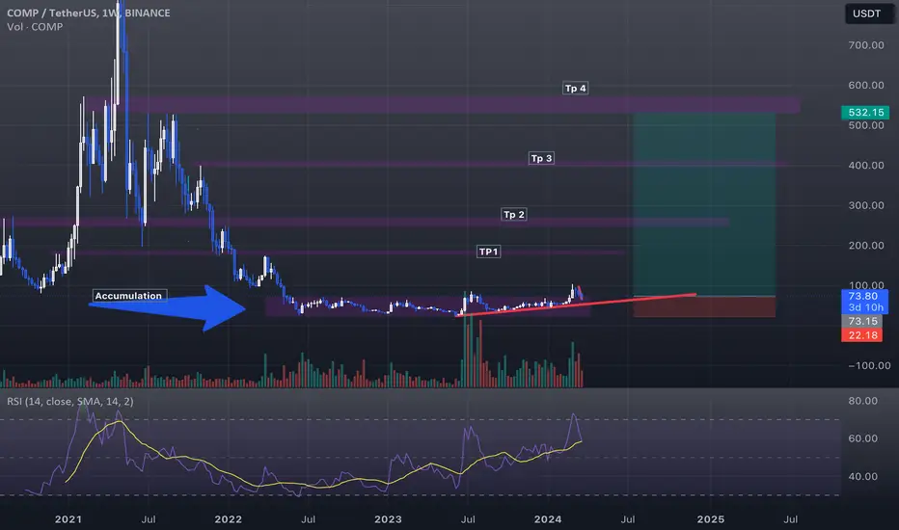Click the 22.18 red stop price label

pyautogui.click(x=862, y=335)
